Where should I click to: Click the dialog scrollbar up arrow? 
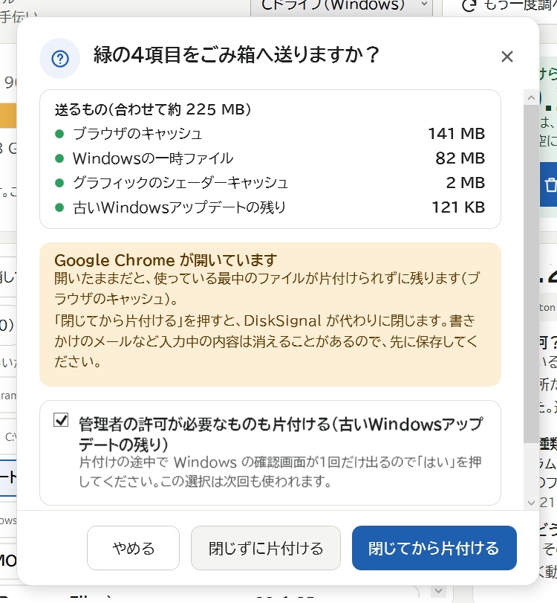(x=531, y=97)
